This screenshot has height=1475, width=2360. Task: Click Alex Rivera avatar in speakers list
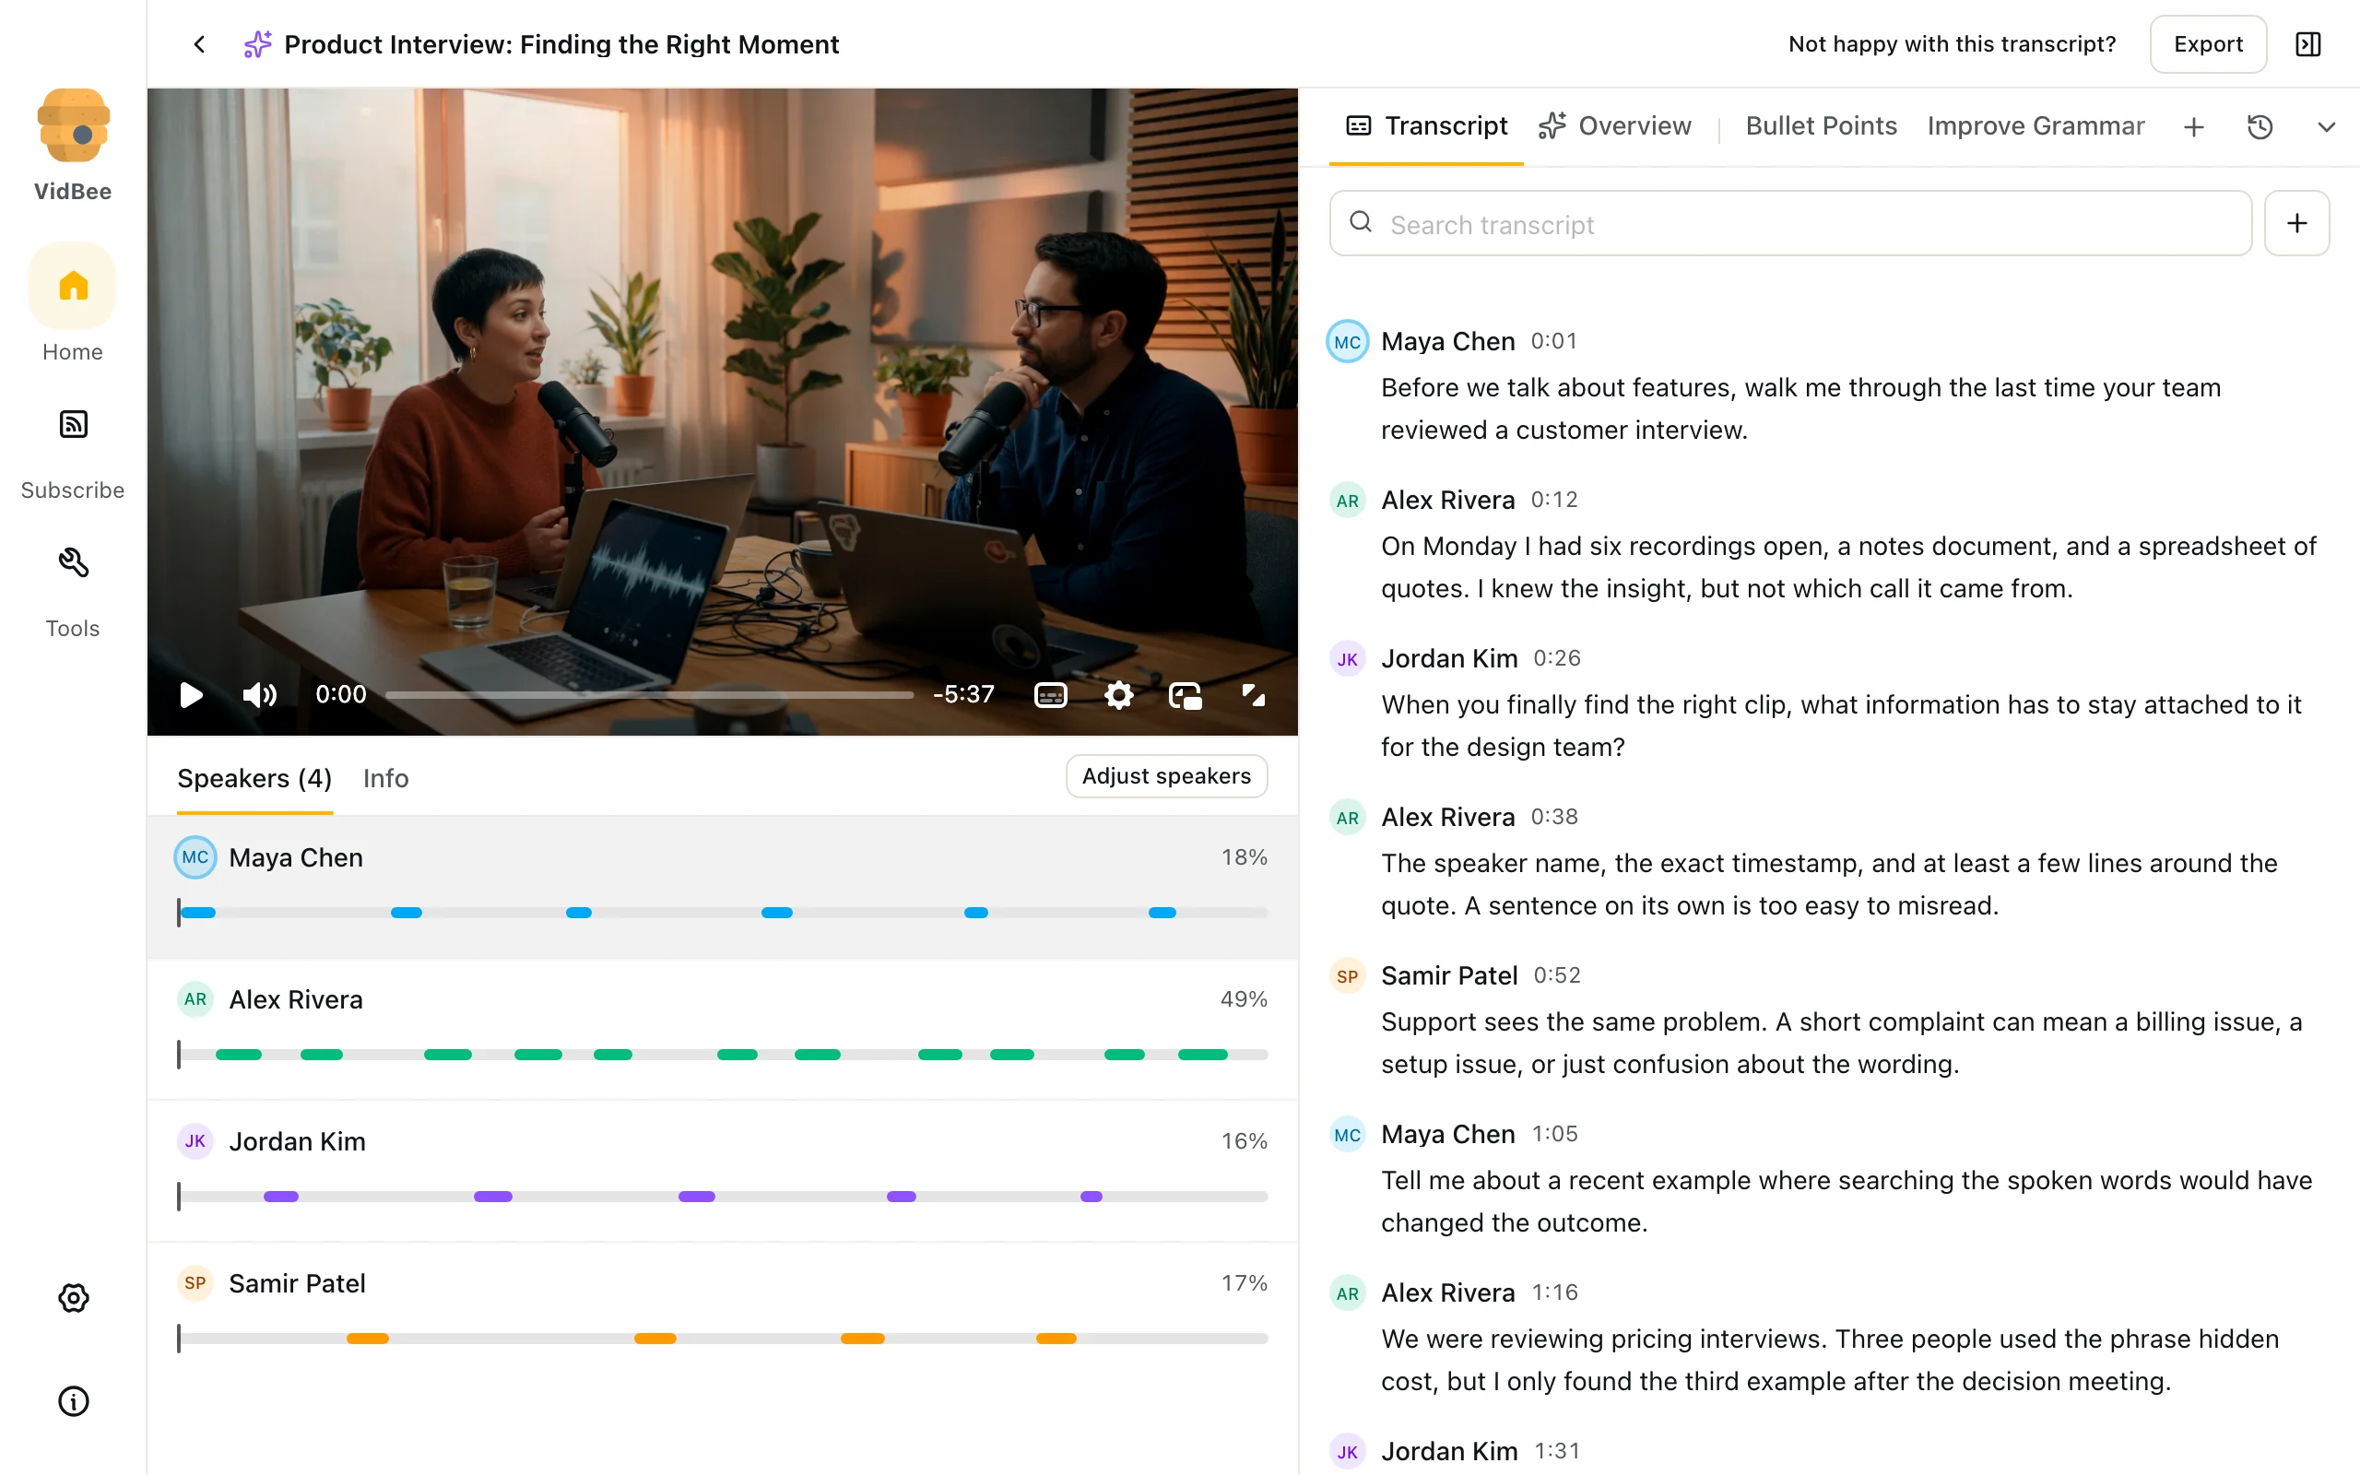[x=195, y=999]
